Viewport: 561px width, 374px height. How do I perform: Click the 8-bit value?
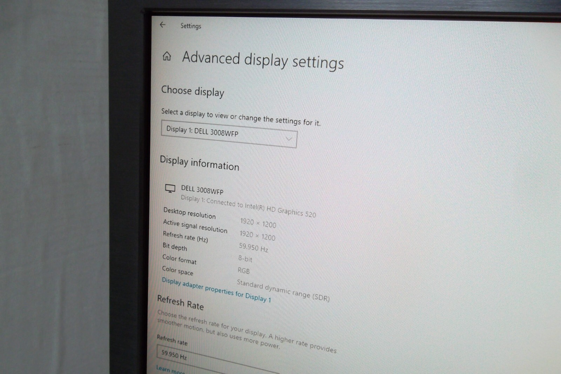[245, 259]
